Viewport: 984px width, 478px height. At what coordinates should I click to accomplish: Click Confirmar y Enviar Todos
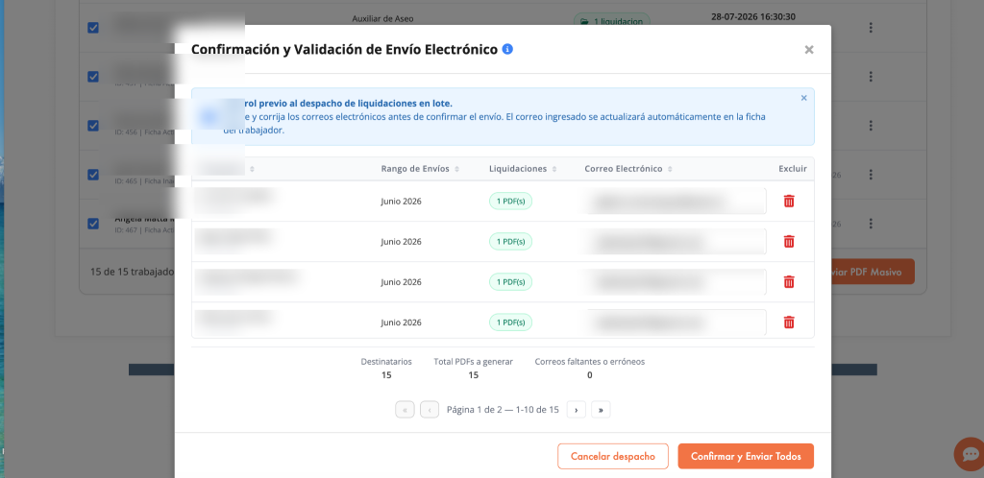pos(746,456)
